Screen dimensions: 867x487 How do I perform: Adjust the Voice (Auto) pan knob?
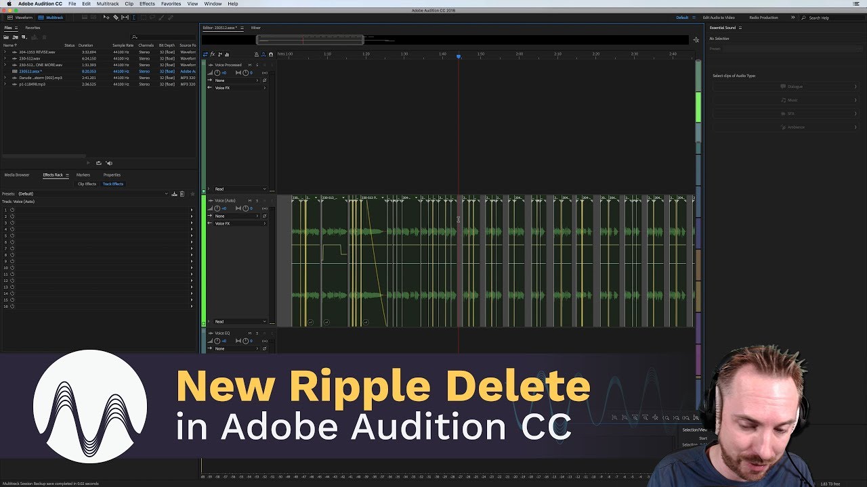[245, 208]
